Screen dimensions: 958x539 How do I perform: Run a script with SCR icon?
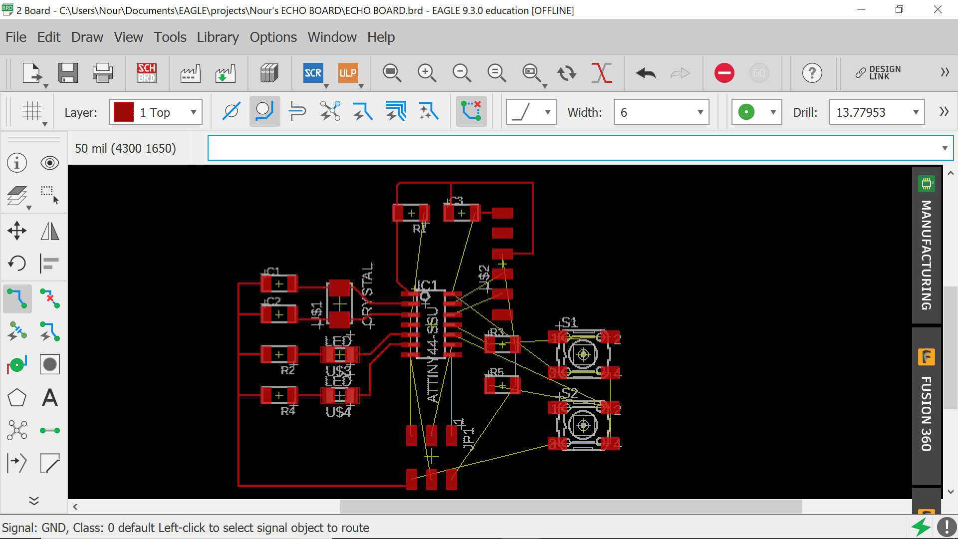tap(313, 73)
